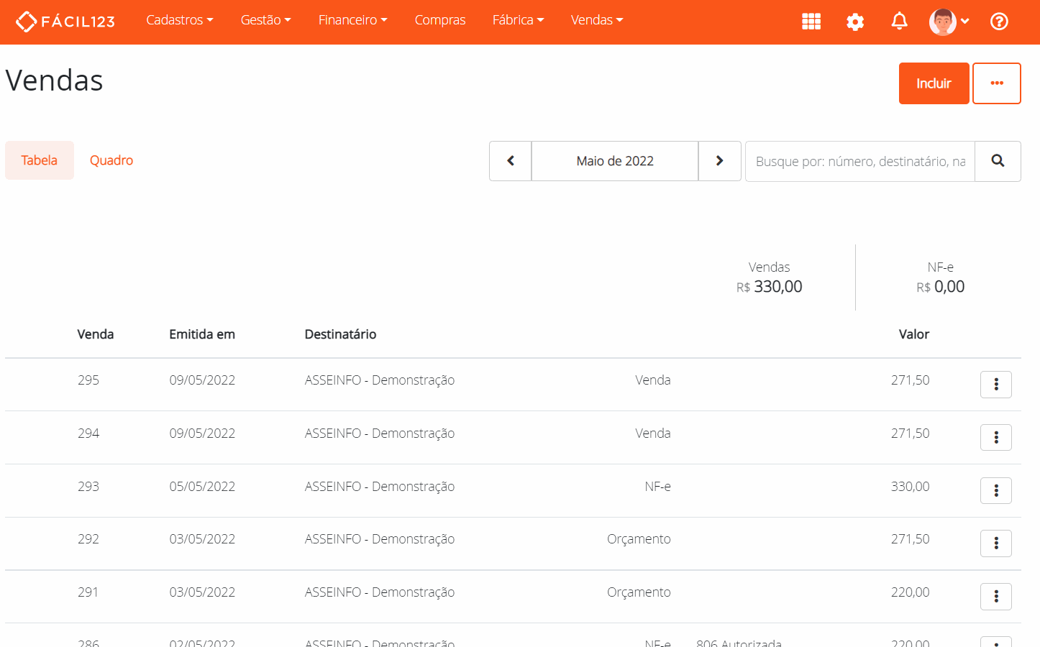Viewport: 1040px width, 647px height.
Task: Focus the sales search field
Action: [860, 161]
